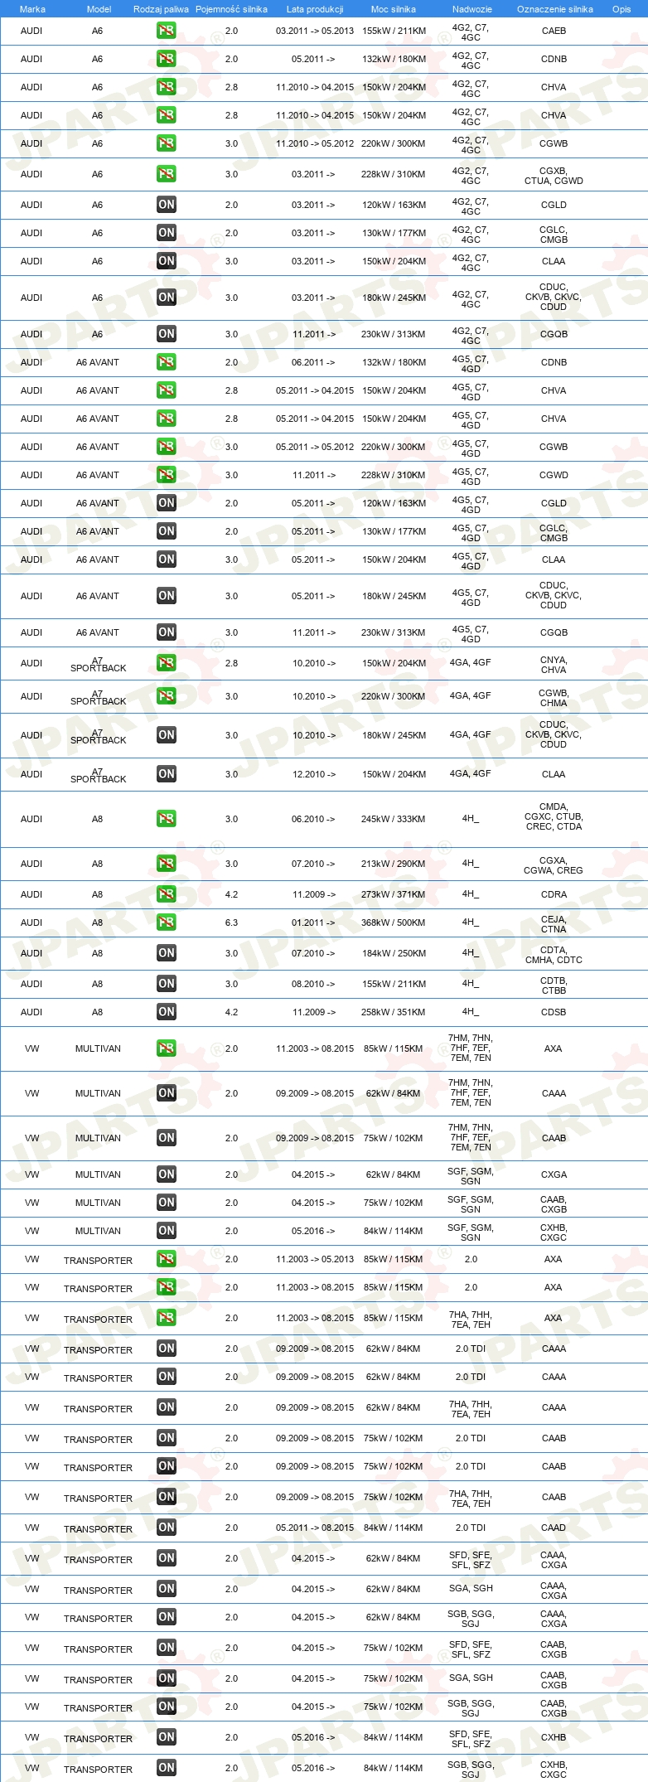Select the 258kW / 351KM power cell
The width and height of the screenshot is (648, 1782).
[x=394, y=1012]
